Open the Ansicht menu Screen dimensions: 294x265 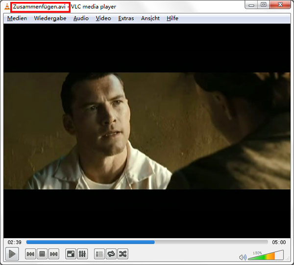click(150, 19)
